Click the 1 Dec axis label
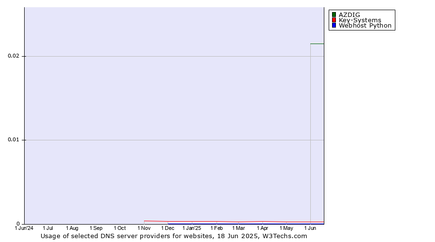This screenshot has width=435, height=242. click(168, 228)
